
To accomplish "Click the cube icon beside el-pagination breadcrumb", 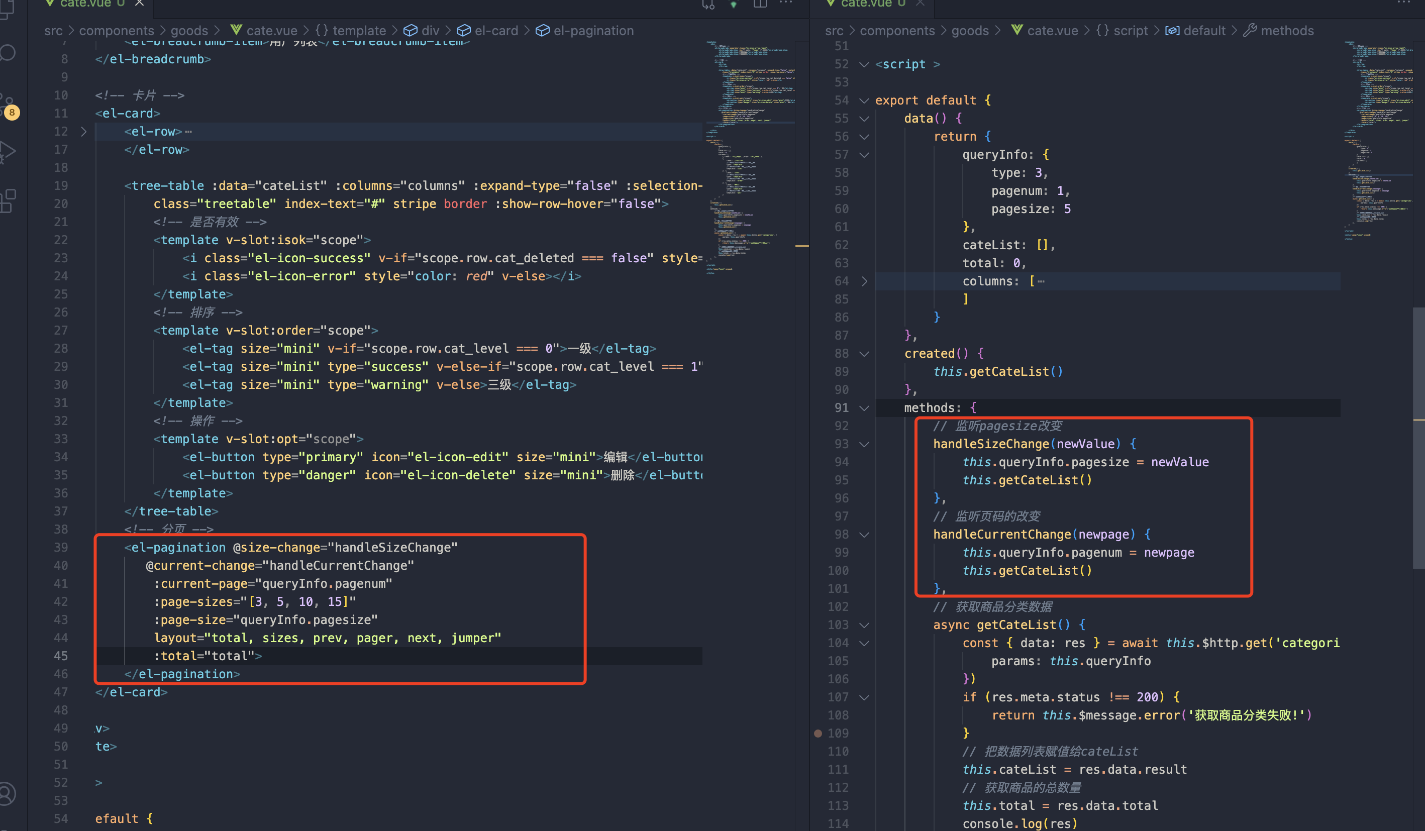I will [x=542, y=31].
